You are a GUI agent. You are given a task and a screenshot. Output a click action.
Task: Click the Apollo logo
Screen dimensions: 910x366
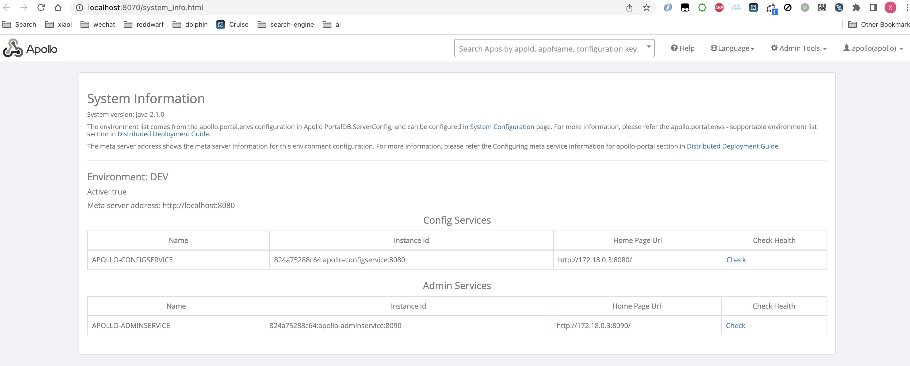tap(30, 48)
